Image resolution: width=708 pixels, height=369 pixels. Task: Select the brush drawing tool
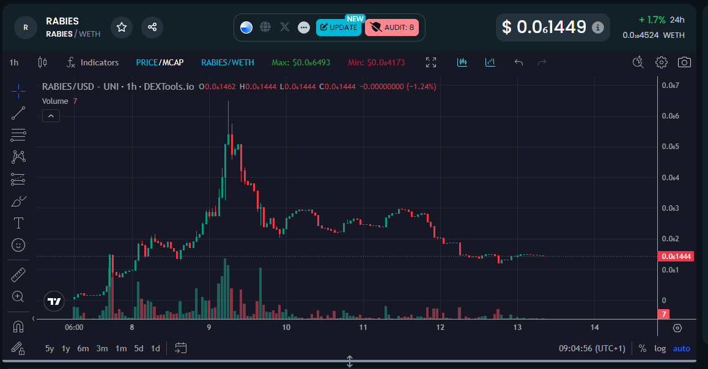tap(18, 201)
